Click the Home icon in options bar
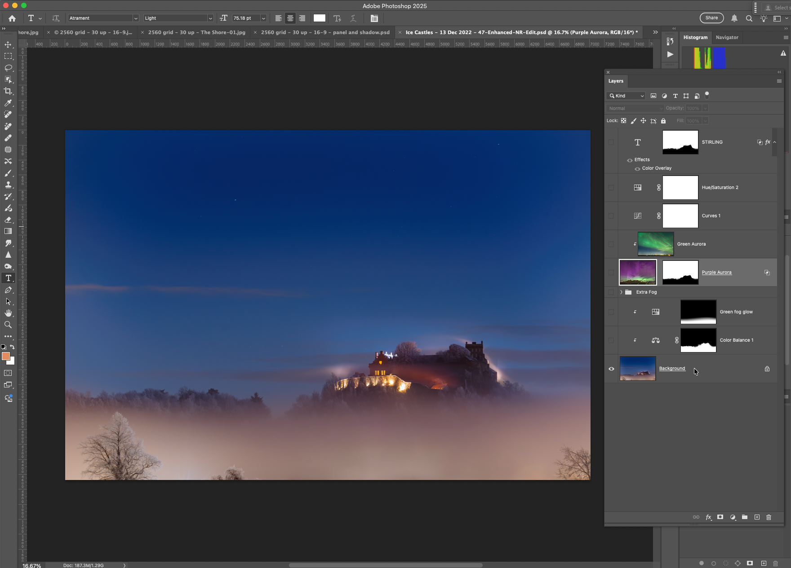 [x=12, y=18]
